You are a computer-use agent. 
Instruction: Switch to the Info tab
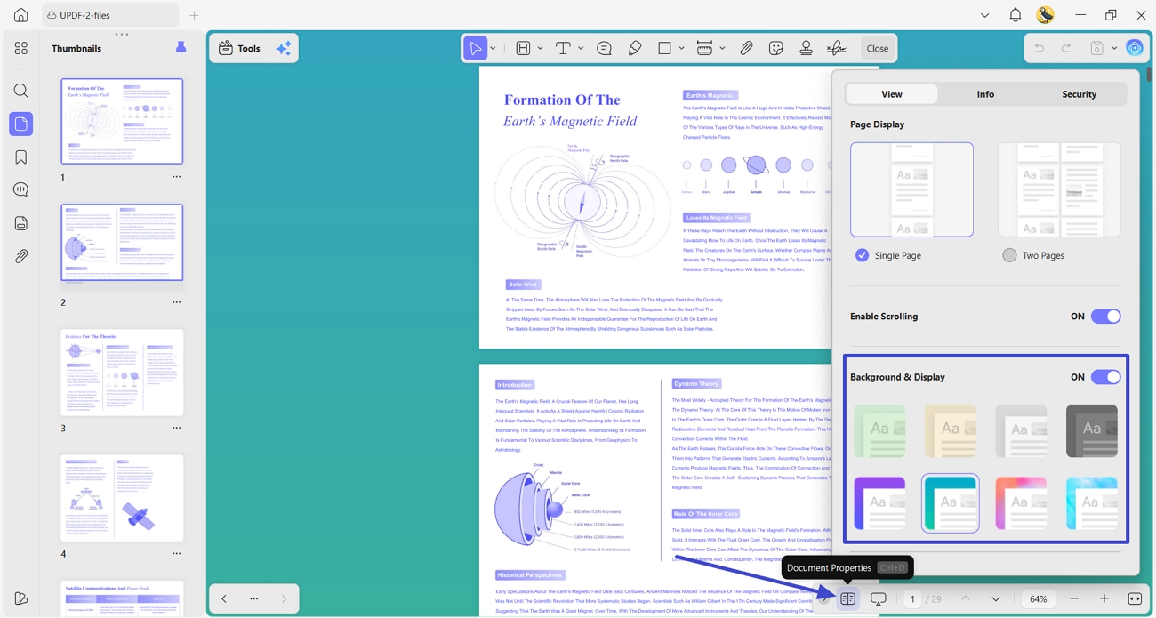click(985, 94)
